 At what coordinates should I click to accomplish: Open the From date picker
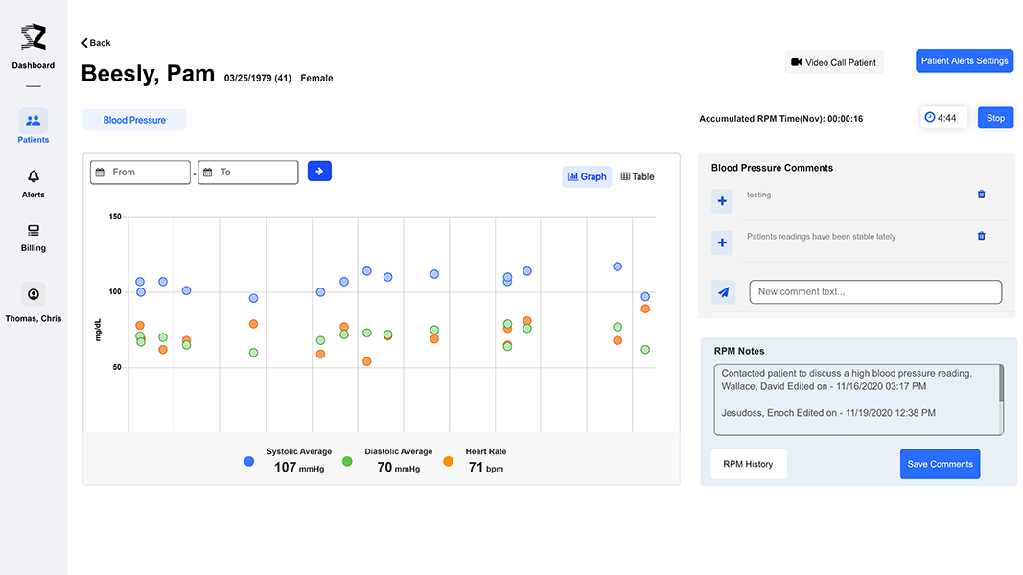(140, 172)
